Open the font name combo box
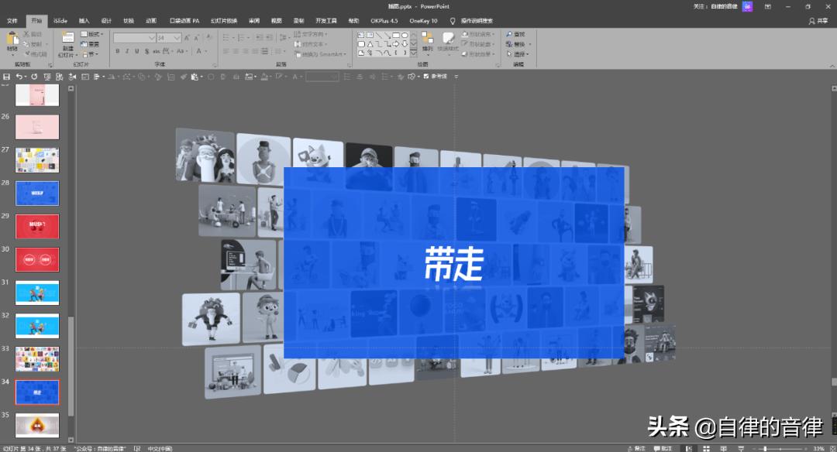 coord(135,38)
